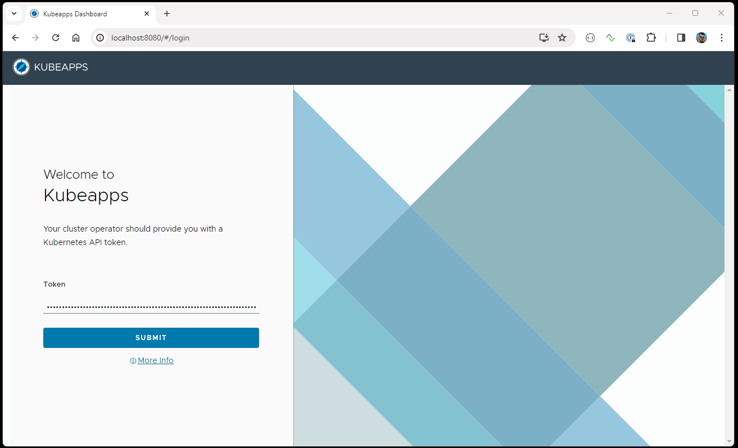The height and width of the screenshot is (448, 738).
Task: Click the curly braces extension icon
Action: (590, 38)
